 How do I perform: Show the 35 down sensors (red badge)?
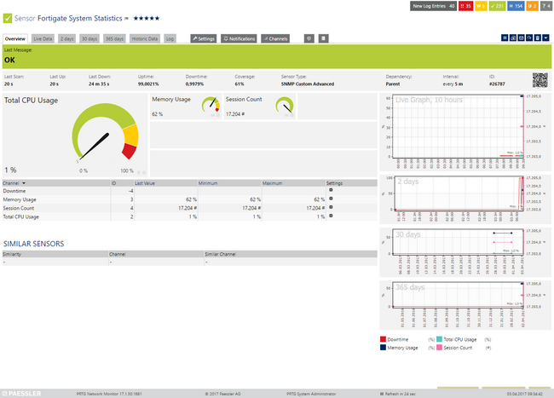[x=465, y=6]
